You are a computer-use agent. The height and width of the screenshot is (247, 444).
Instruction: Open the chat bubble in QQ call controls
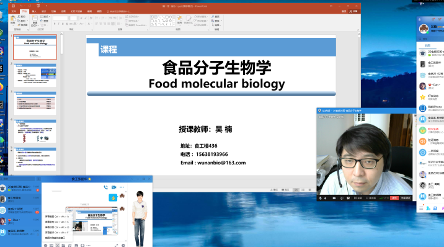[x=349, y=198]
